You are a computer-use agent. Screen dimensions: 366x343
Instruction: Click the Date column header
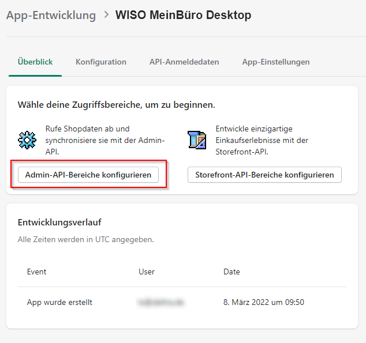tap(231, 272)
